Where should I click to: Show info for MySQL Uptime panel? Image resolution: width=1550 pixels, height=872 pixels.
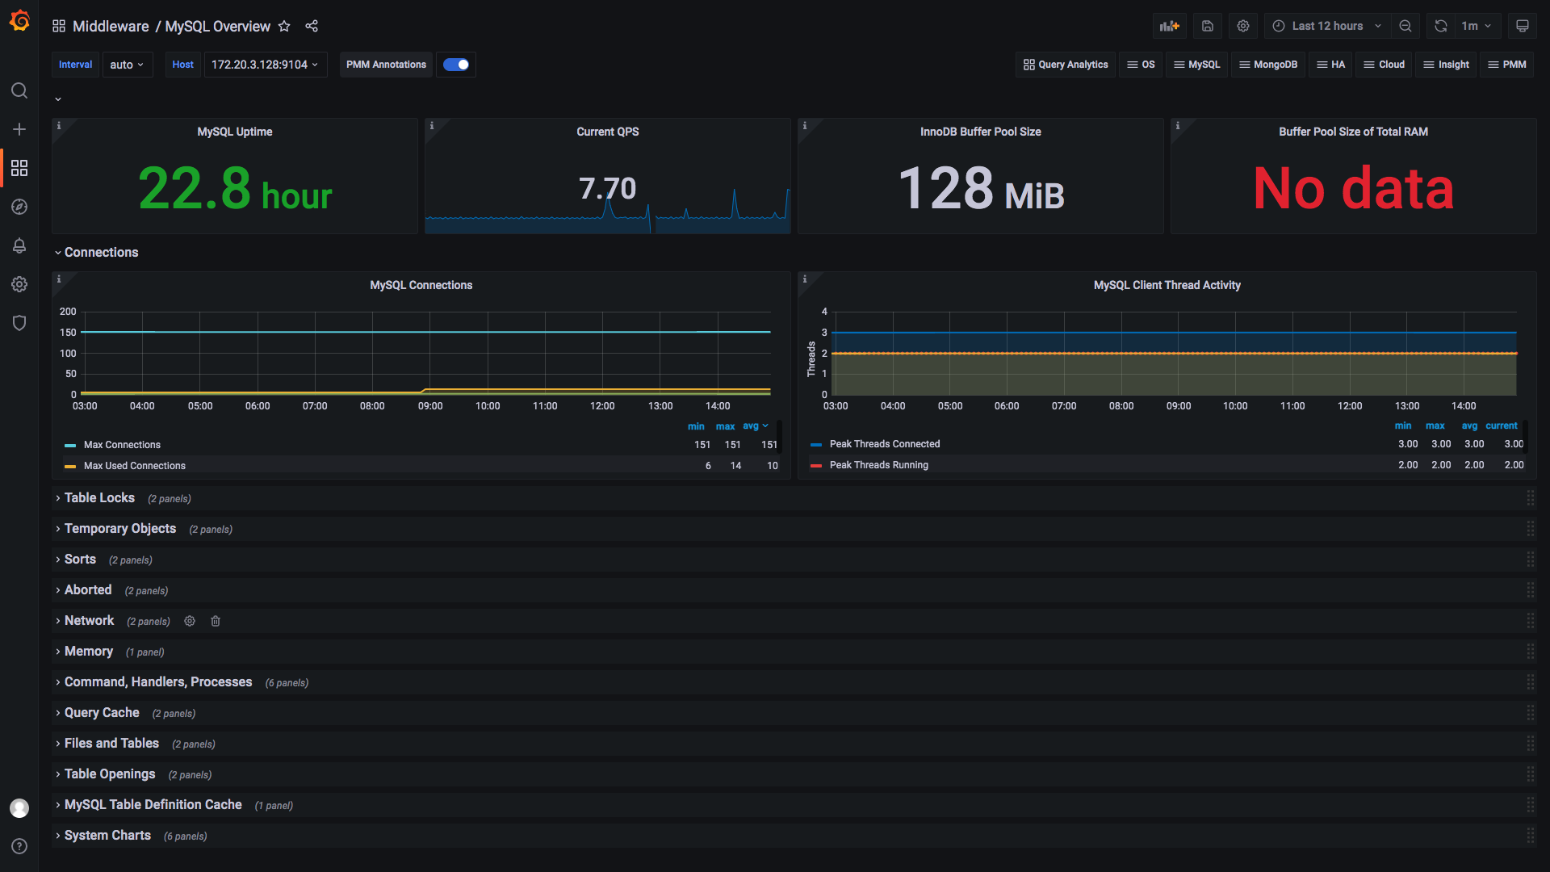[x=58, y=125]
